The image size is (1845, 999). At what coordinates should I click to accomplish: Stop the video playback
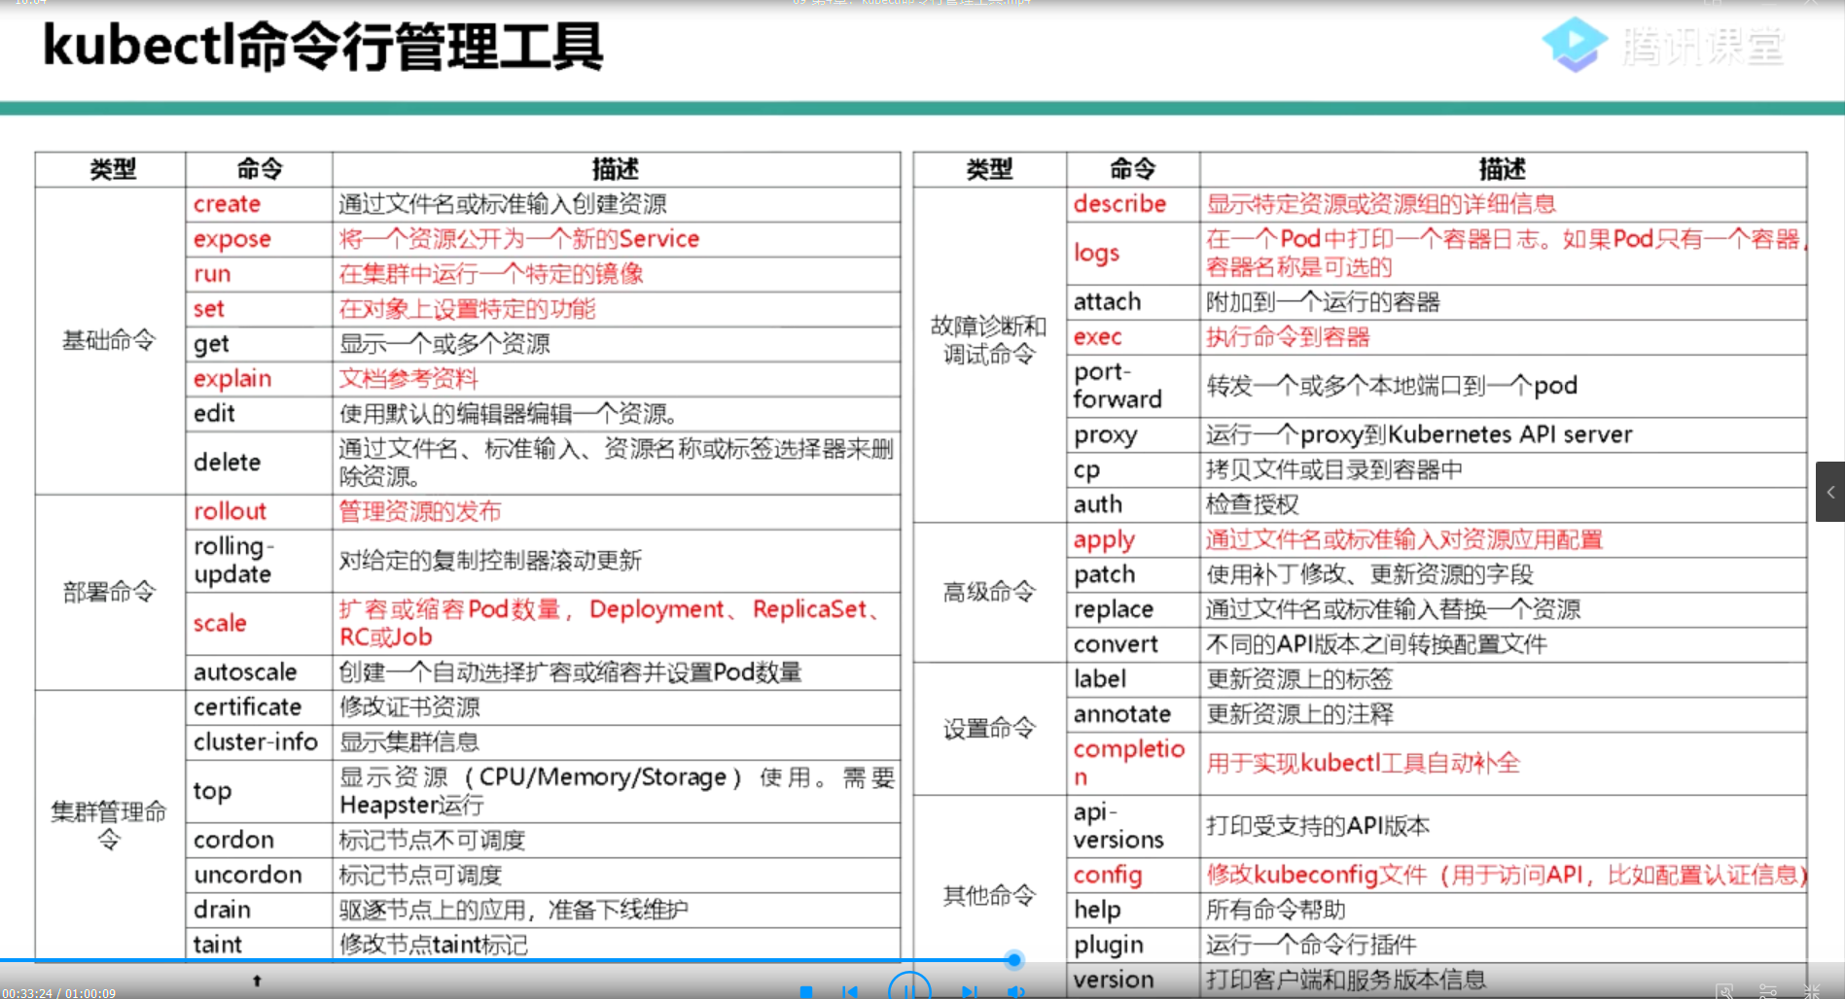tap(806, 991)
